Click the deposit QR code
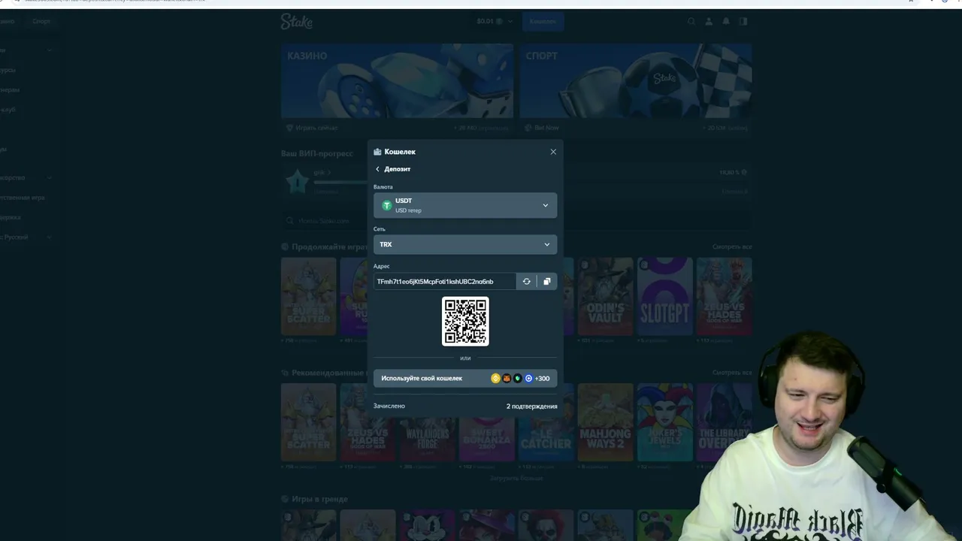962x541 pixels. point(465,322)
